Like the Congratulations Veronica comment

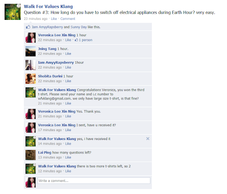click(x=68, y=103)
